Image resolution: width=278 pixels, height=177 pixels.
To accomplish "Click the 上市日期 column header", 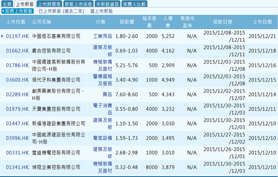I will click(262, 22).
